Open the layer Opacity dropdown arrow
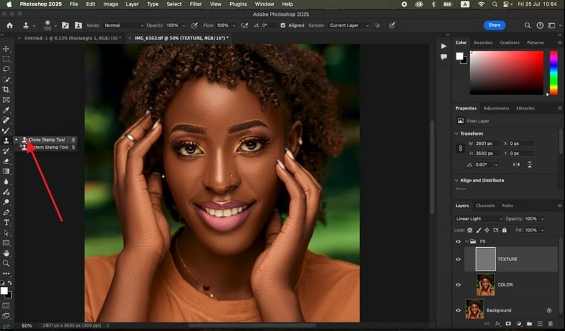Image resolution: width=565 pixels, height=331 pixels. coord(542,219)
